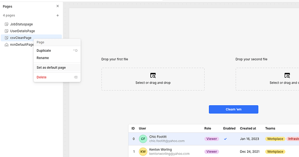Image resolution: width=299 pixels, height=157 pixels.
Task: Click the home icon beside nonDefaultPage
Action: pos(6,44)
